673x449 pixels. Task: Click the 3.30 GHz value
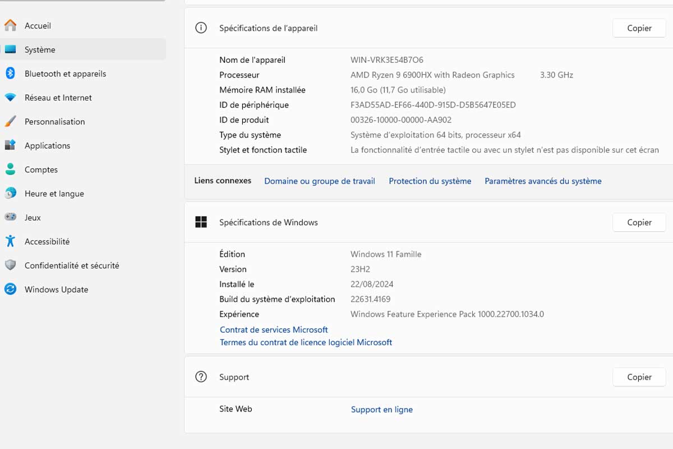[x=556, y=75]
